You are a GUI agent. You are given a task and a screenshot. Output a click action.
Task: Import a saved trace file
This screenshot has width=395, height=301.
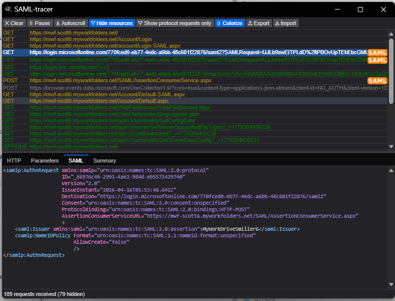[x=285, y=23]
